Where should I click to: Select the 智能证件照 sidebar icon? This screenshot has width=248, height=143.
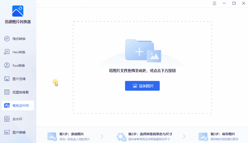click(x=7, y=106)
